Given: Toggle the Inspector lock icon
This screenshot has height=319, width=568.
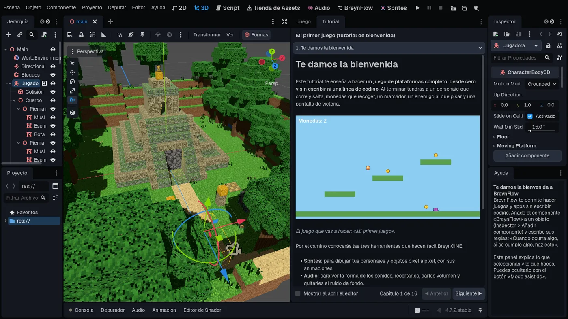Looking at the screenshot, I should (548, 45).
